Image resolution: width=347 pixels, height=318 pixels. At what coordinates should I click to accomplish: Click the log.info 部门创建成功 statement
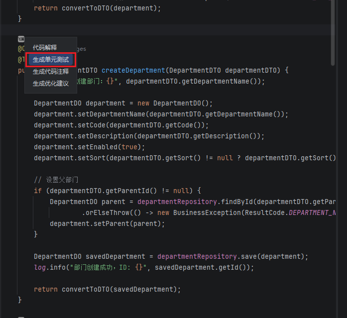tap(143, 267)
